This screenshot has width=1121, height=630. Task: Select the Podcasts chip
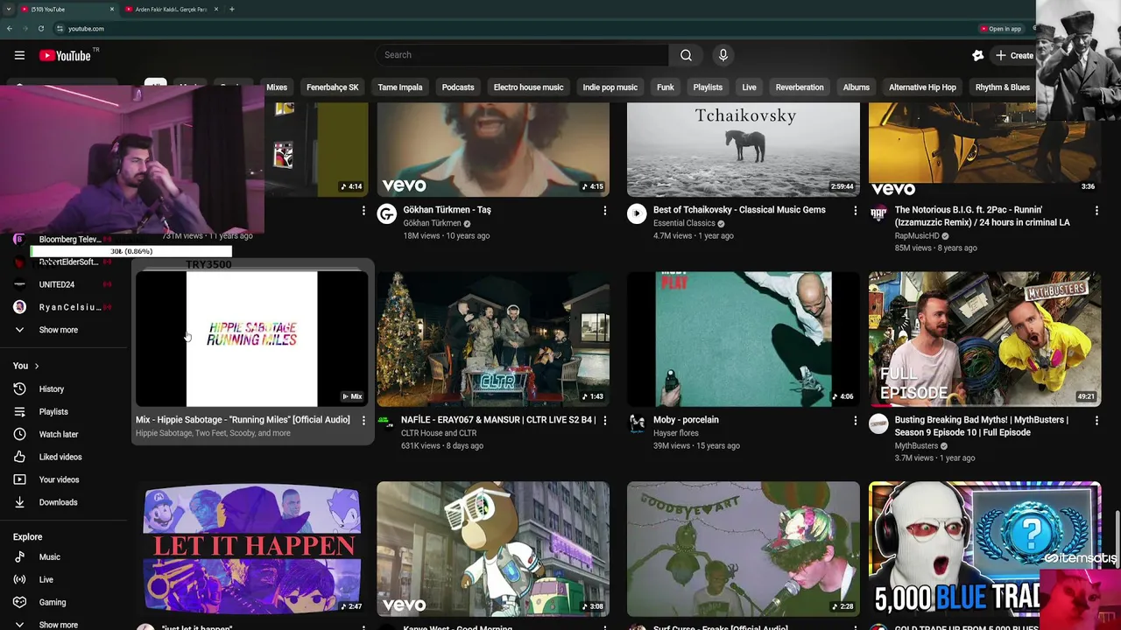458,87
